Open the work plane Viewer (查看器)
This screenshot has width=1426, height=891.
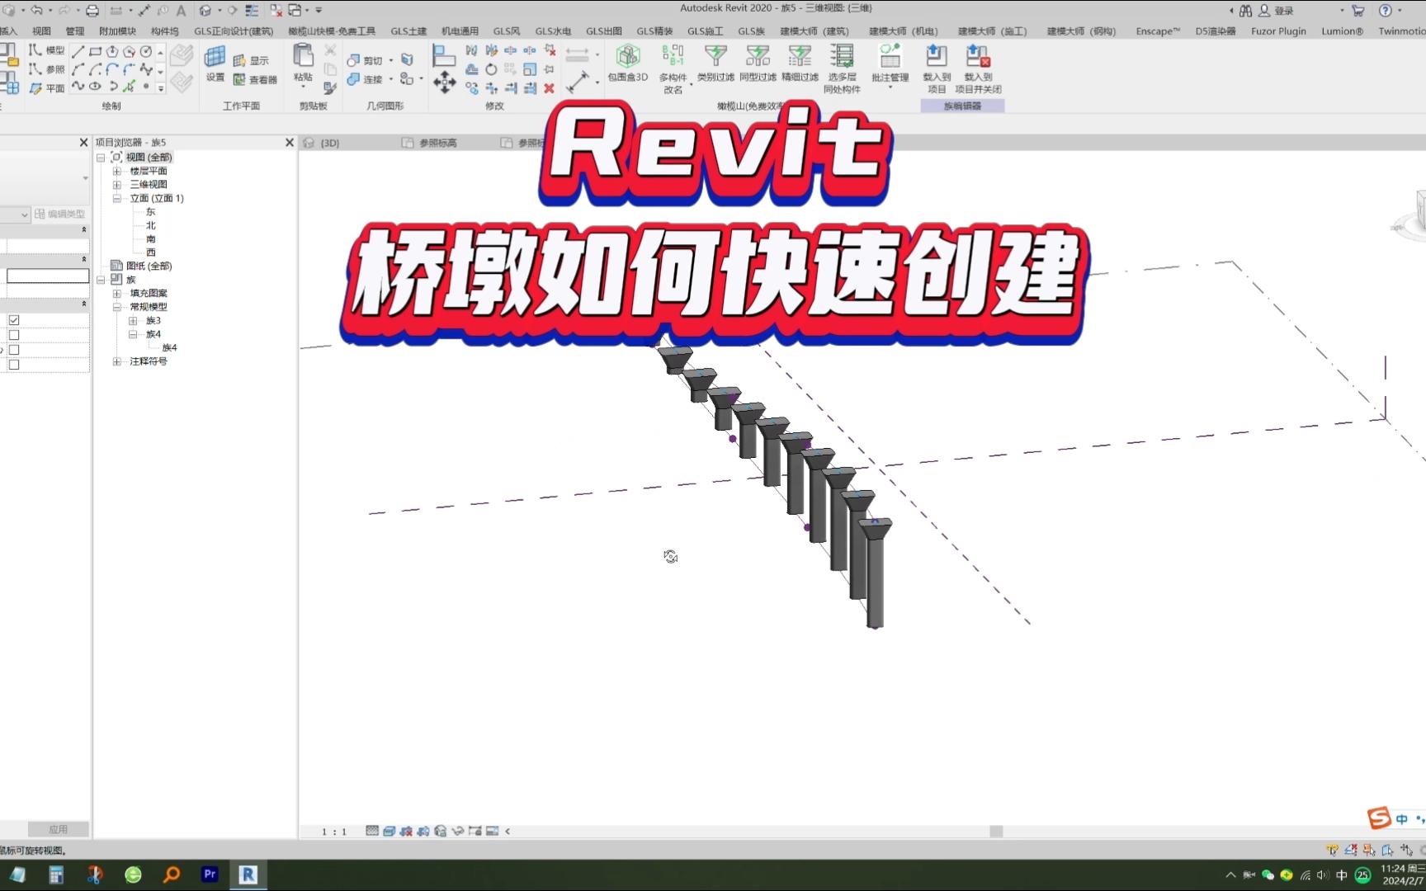click(x=255, y=79)
